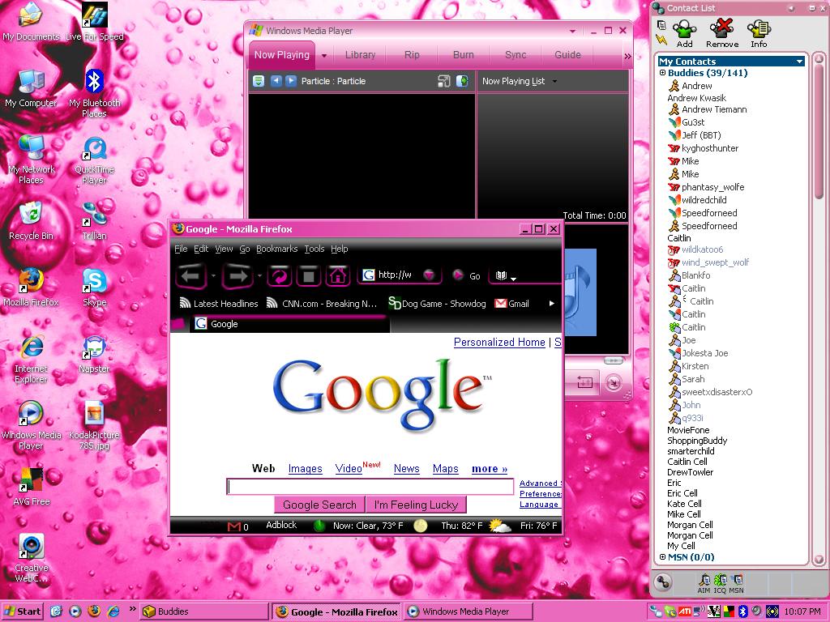
Task: Open the Personalized Home link
Action: coord(499,343)
